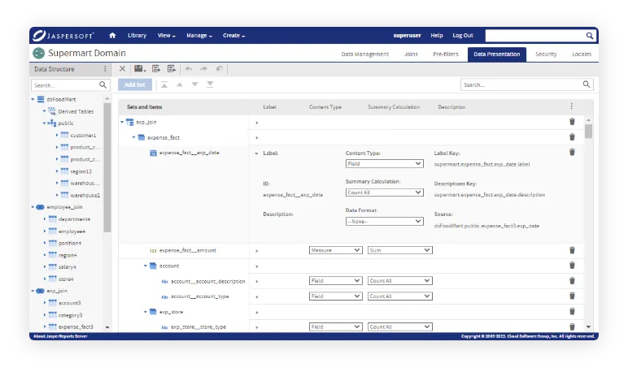Click the cancel X toolbar icon
Screen dimensions: 628x372
(122, 69)
